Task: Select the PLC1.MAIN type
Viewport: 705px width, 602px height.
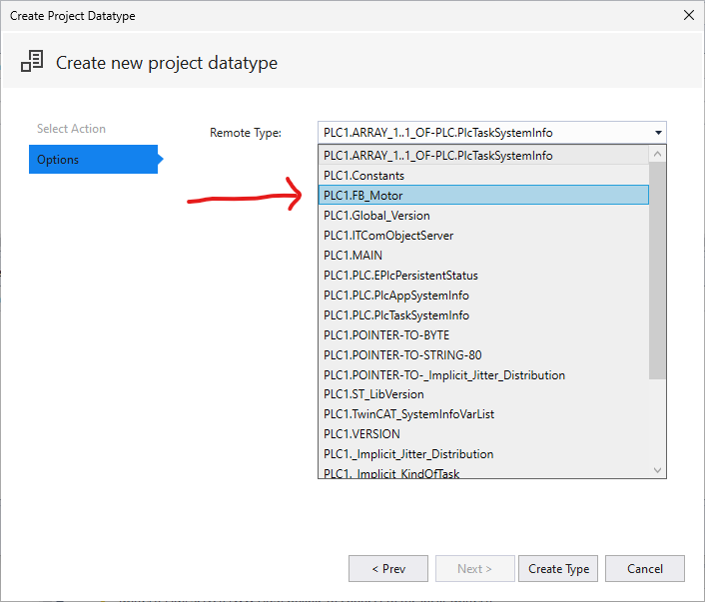Action: (483, 256)
